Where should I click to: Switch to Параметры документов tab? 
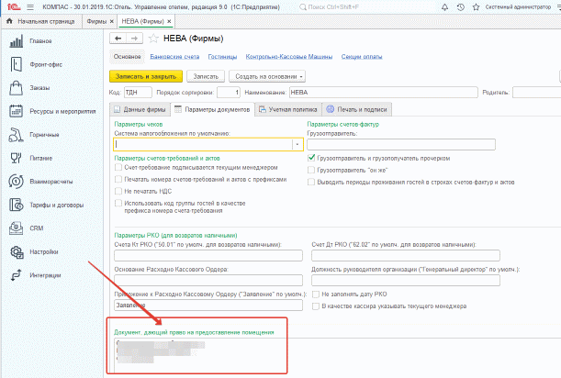point(212,109)
